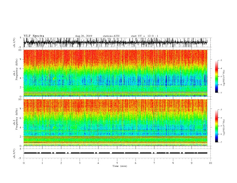This screenshot has height=183, width=237.
Task: Click the '10' tick on the time axis
Action: (210, 163)
